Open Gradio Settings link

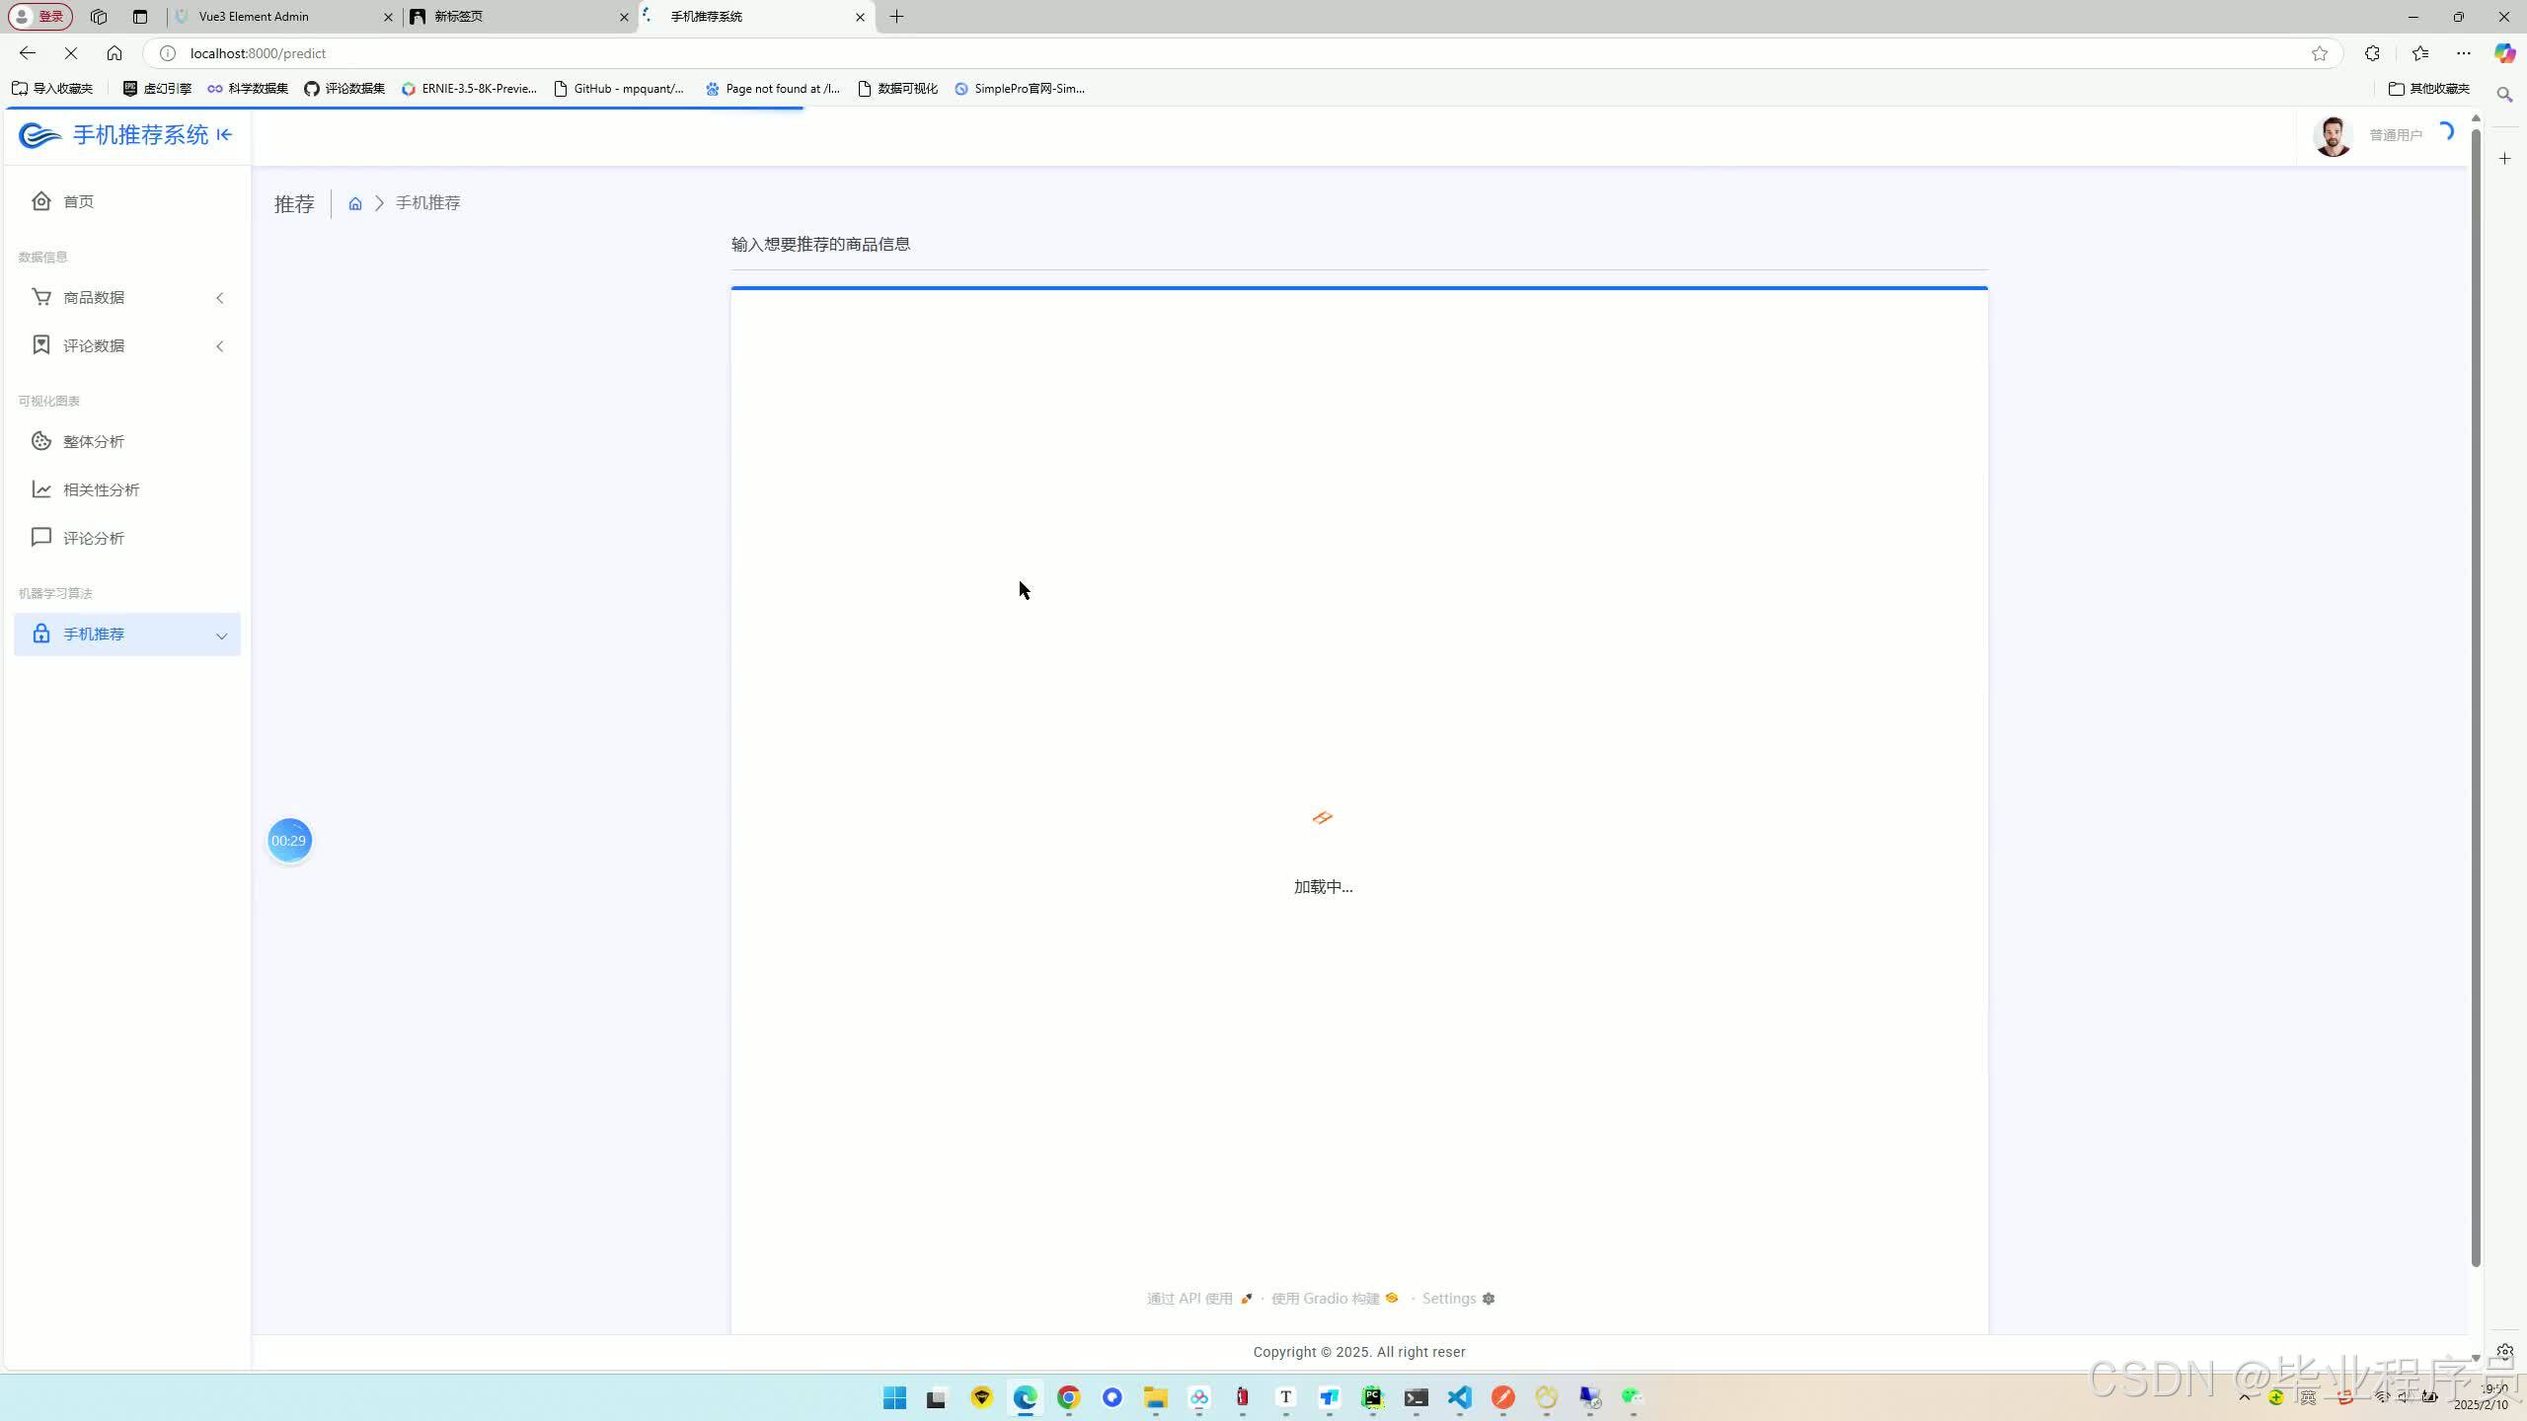tap(1458, 1299)
